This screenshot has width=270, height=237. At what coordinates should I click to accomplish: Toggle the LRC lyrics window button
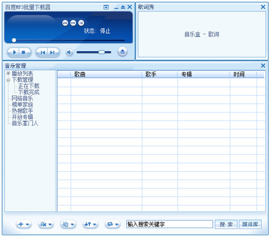click(x=65, y=23)
